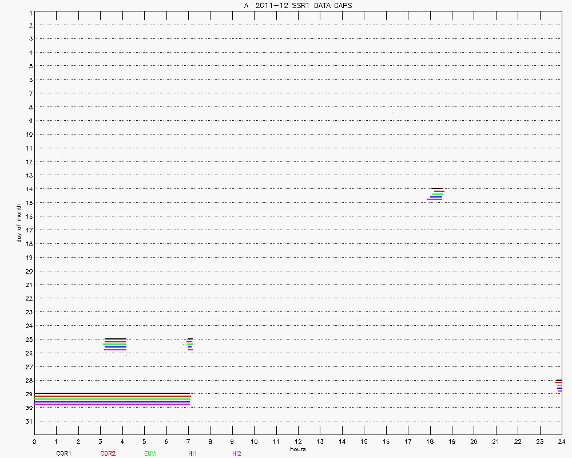Click the long day 29 gap bars starting at hour 0

coord(112,398)
